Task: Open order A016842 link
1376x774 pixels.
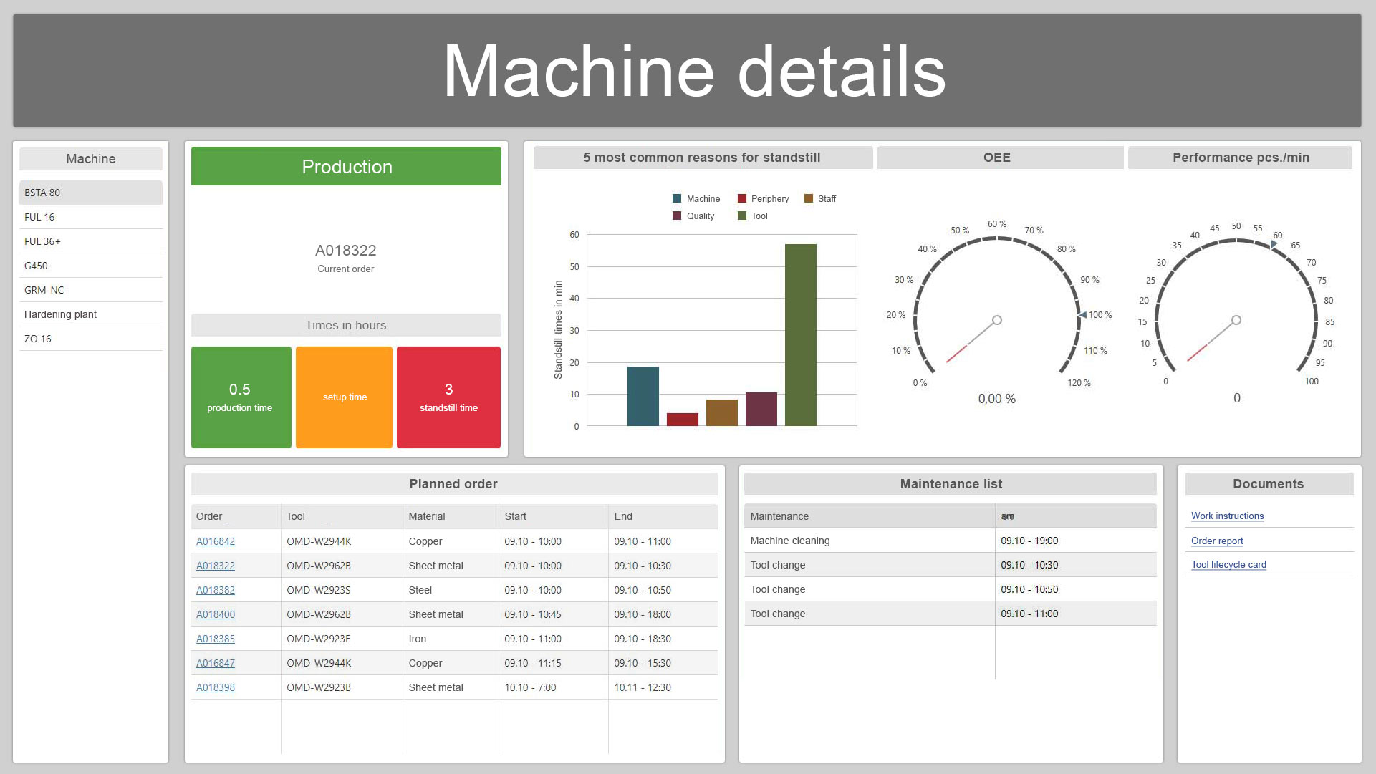Action: click(216, 542)
